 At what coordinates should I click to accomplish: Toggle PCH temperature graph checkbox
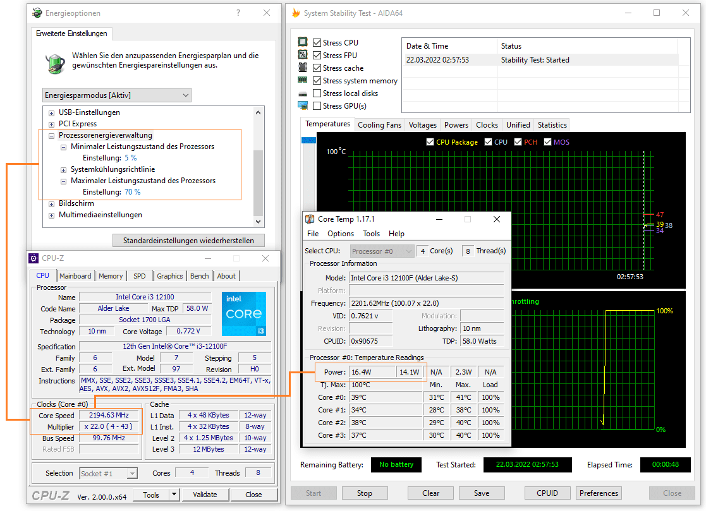click(518, 141)
